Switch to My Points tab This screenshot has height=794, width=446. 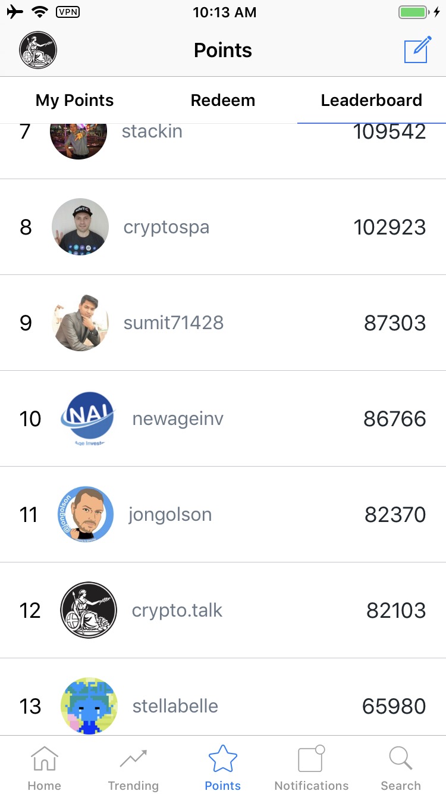coord(74,101)
